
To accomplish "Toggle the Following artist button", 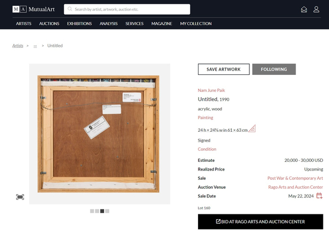I will pos(274,69).
